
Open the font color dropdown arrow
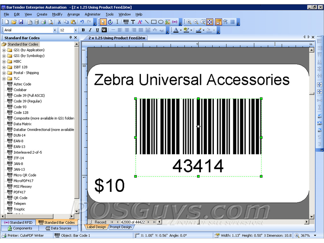pos(180,30)
